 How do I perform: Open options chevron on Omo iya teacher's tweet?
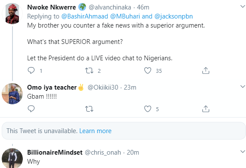(243, 87)
